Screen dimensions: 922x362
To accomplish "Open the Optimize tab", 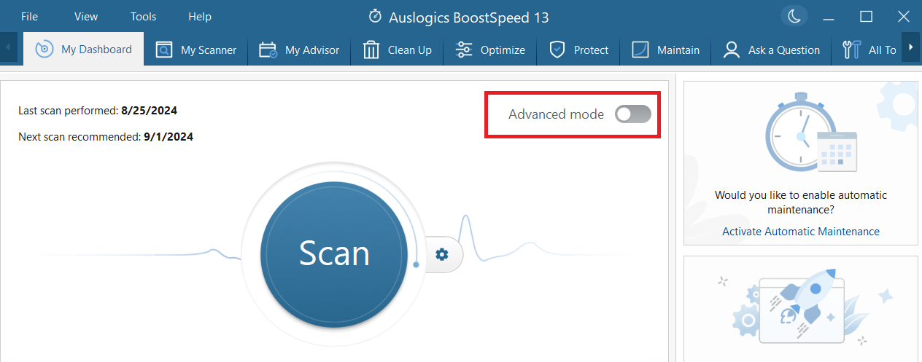I will point(490,50).
